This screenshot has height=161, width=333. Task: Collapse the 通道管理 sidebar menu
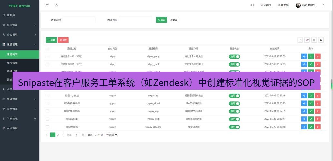click(x=20, y=44)
